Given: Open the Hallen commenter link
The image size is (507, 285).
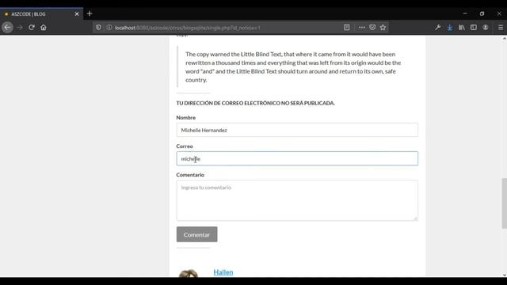Looking at the screenshot, I should coord(223,272).
